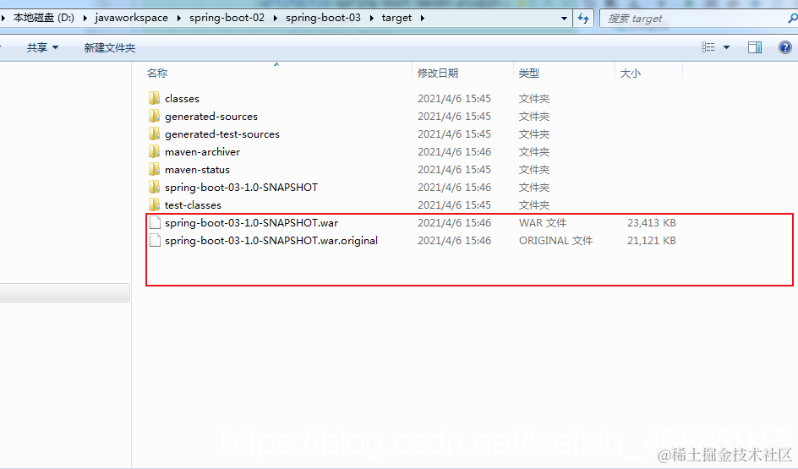Click the navigation pane horizontal scrollbar
This screenshot has height=469, width=798.
tap(64, 292)
